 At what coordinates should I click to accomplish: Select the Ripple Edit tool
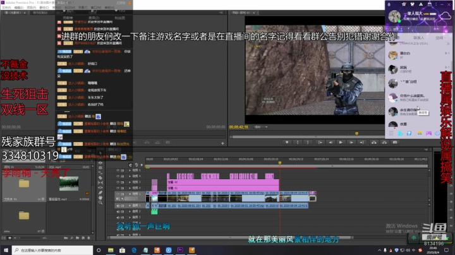[x=100, y=163]
